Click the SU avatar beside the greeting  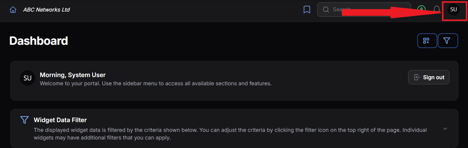28,78
